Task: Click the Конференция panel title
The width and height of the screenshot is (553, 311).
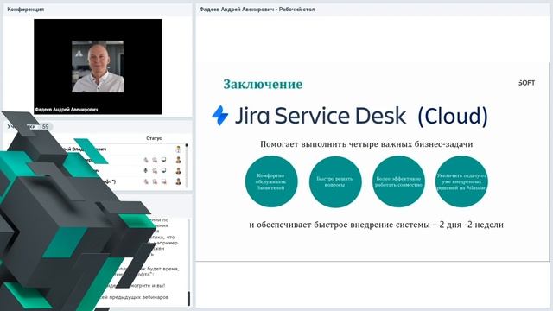Action: coord(26,10)
